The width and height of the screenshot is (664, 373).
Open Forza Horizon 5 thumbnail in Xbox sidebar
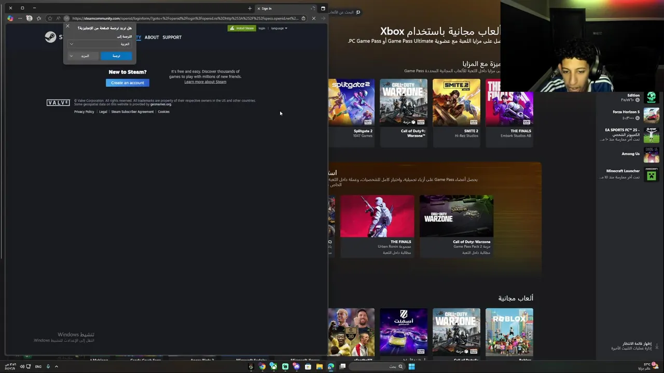click(x=651, y=114)
